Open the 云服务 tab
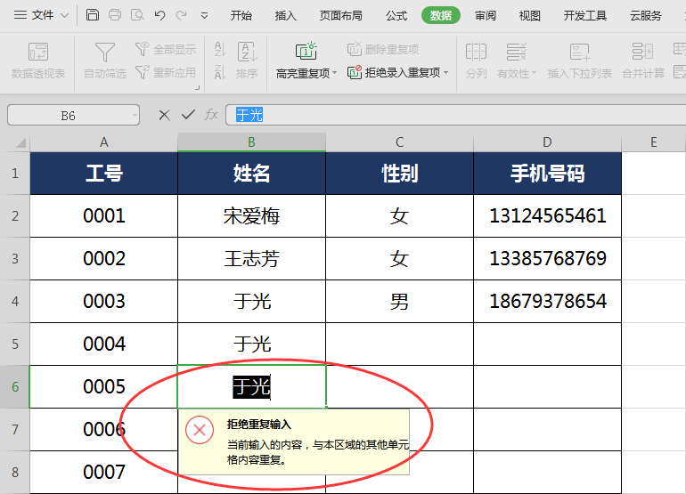Viewport: 686px width, 494px height. (x=646, y=16)
